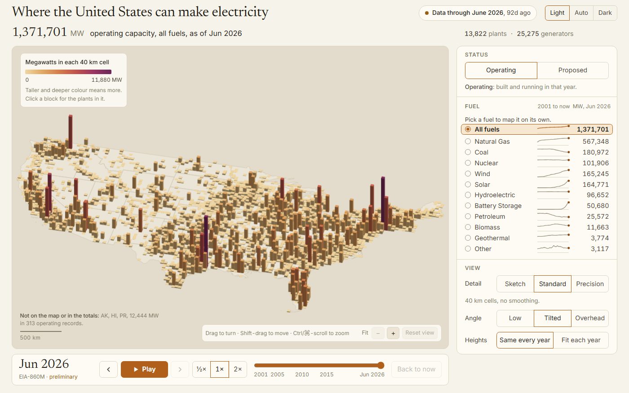
Task: Click the 'Data through June 2026' status badge
Action: coord(478,13)
